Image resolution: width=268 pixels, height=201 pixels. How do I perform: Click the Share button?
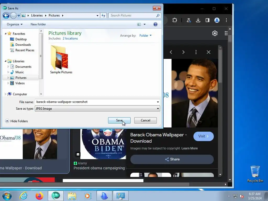pyautogui.click(x=172, y=159)
